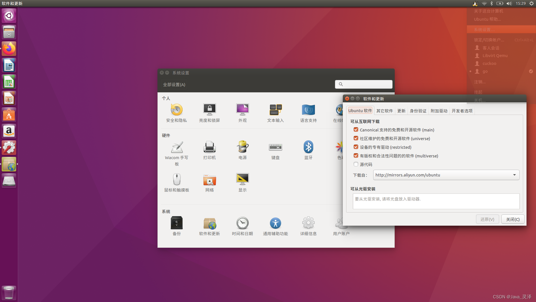Screen dimensions: 536x302
Task: Switch to the 其它软件 tab
Action: (384, 111)
